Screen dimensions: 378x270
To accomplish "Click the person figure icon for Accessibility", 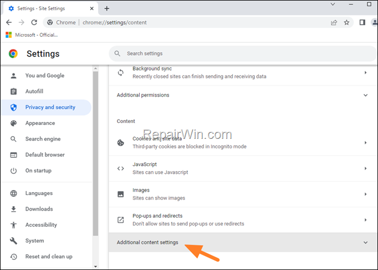I will pos(13,225).
